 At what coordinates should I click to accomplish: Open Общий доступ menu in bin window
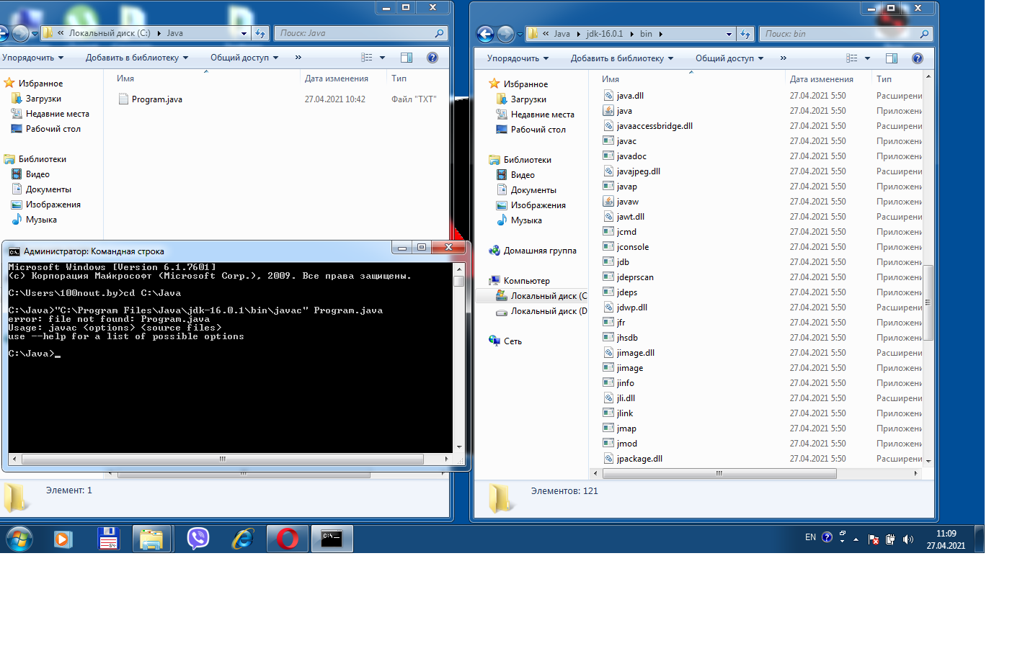(729, 58)
